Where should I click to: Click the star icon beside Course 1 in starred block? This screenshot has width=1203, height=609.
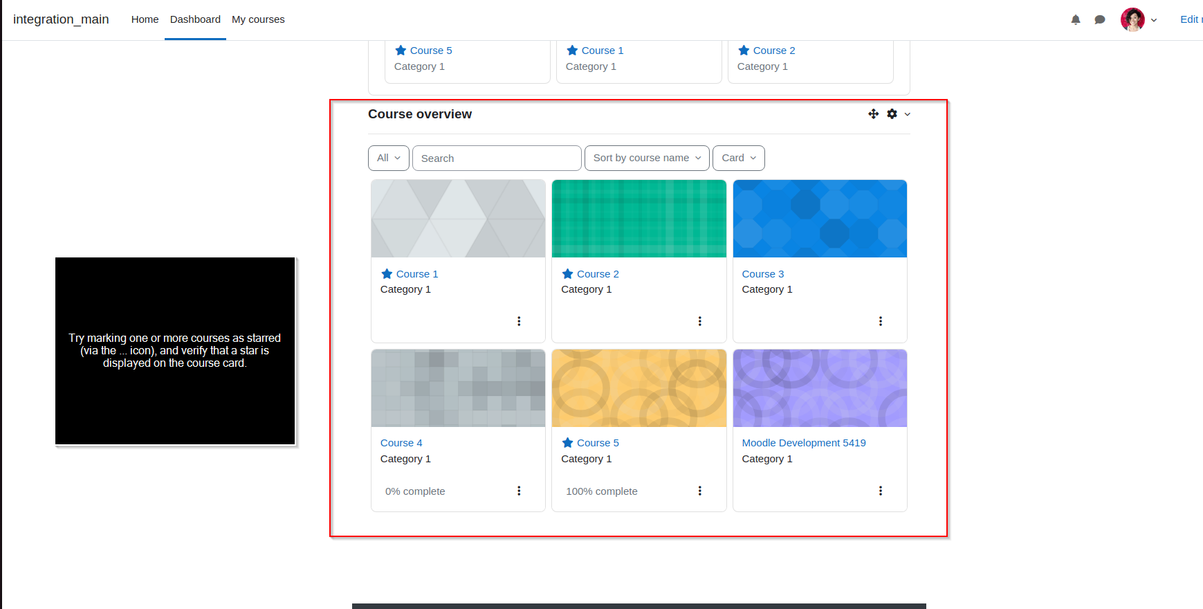[572, 50]
